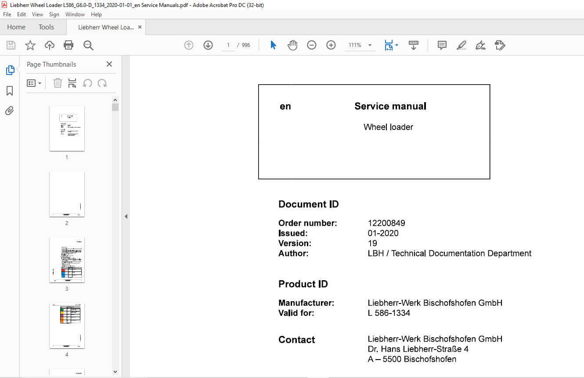This screenshot has height=378, width=584.
Task: Open the Sign menu
Action: pos(54,14)
